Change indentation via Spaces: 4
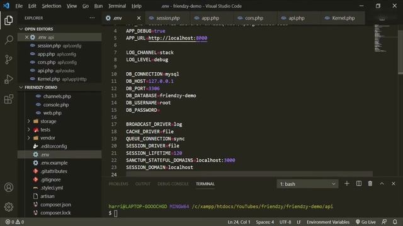 264,222
